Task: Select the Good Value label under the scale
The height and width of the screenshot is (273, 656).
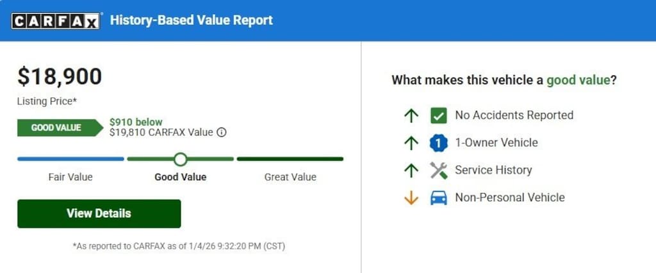Action: [x=181, y=177]
